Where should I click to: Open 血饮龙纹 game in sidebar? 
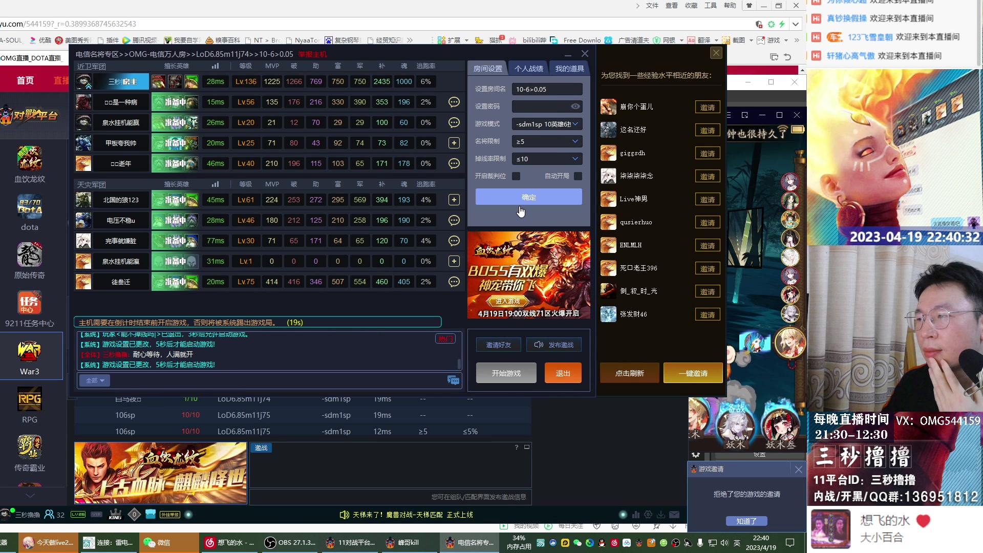coord(30,164)
